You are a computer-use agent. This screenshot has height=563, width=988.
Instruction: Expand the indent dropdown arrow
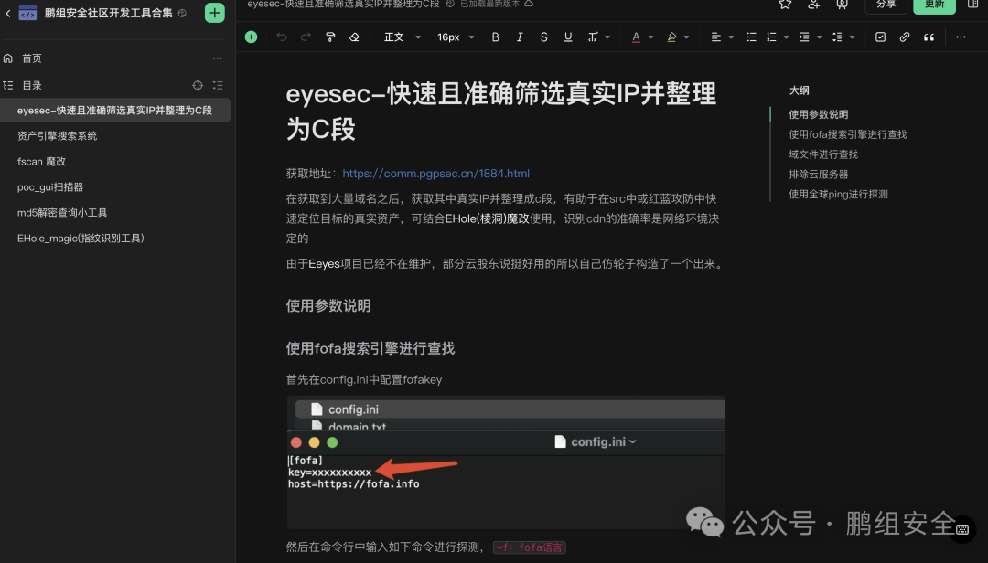point(819,37)
